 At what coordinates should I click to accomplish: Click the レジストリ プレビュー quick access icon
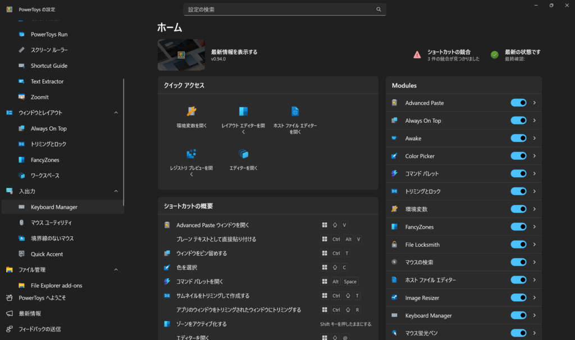[191, 154]
